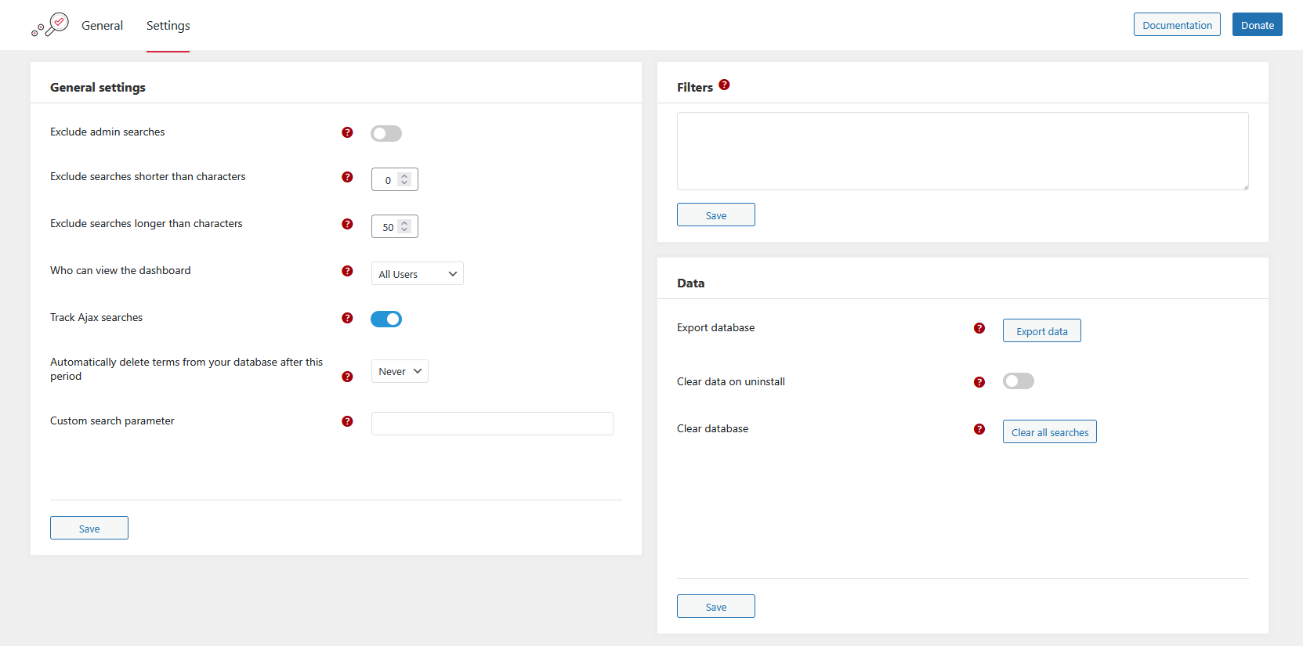Image resolution: width=1303 pixels, height=646 pixels.
Task: Click the search insights plugin logo
Action: coord(50,25)
